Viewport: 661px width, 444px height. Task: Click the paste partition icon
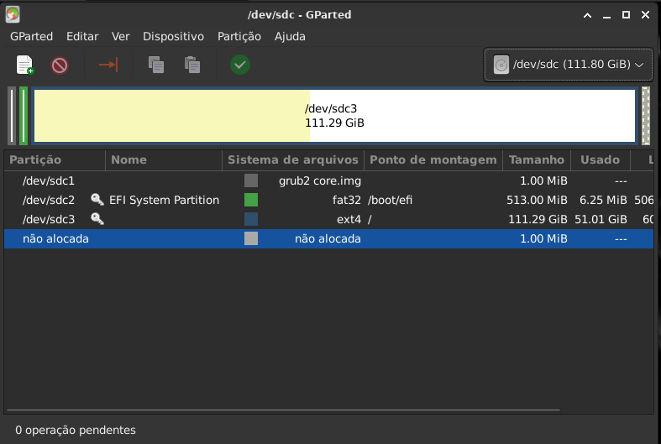(192, 65)
